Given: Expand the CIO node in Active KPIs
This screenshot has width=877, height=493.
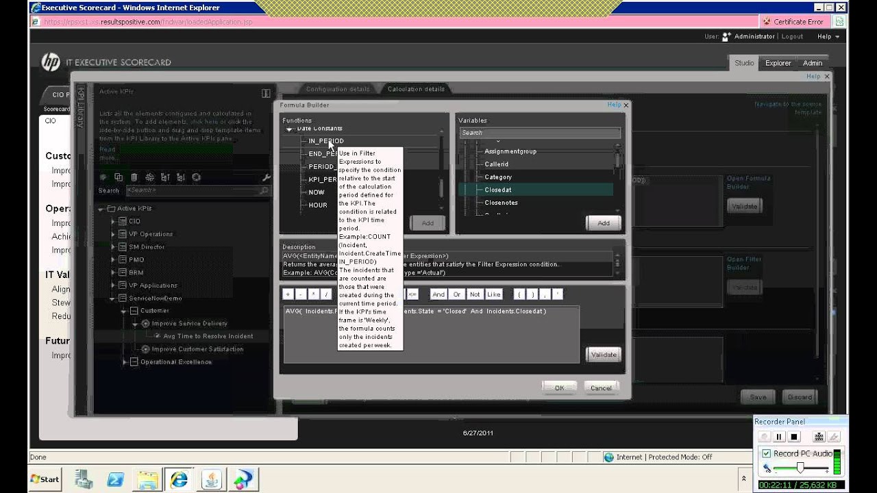Looking at the screenshot, I should tap(114, 221).
